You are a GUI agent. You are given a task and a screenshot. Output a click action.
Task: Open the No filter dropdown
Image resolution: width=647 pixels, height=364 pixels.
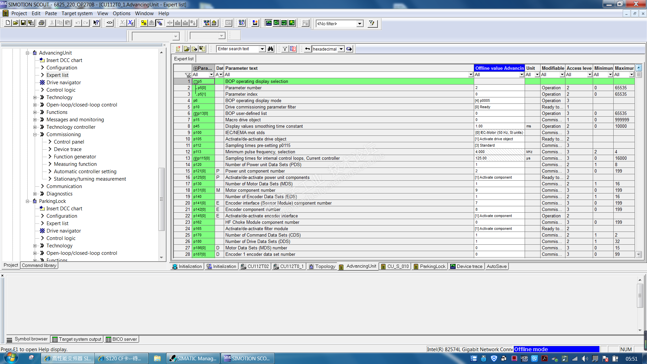(360, 24)
